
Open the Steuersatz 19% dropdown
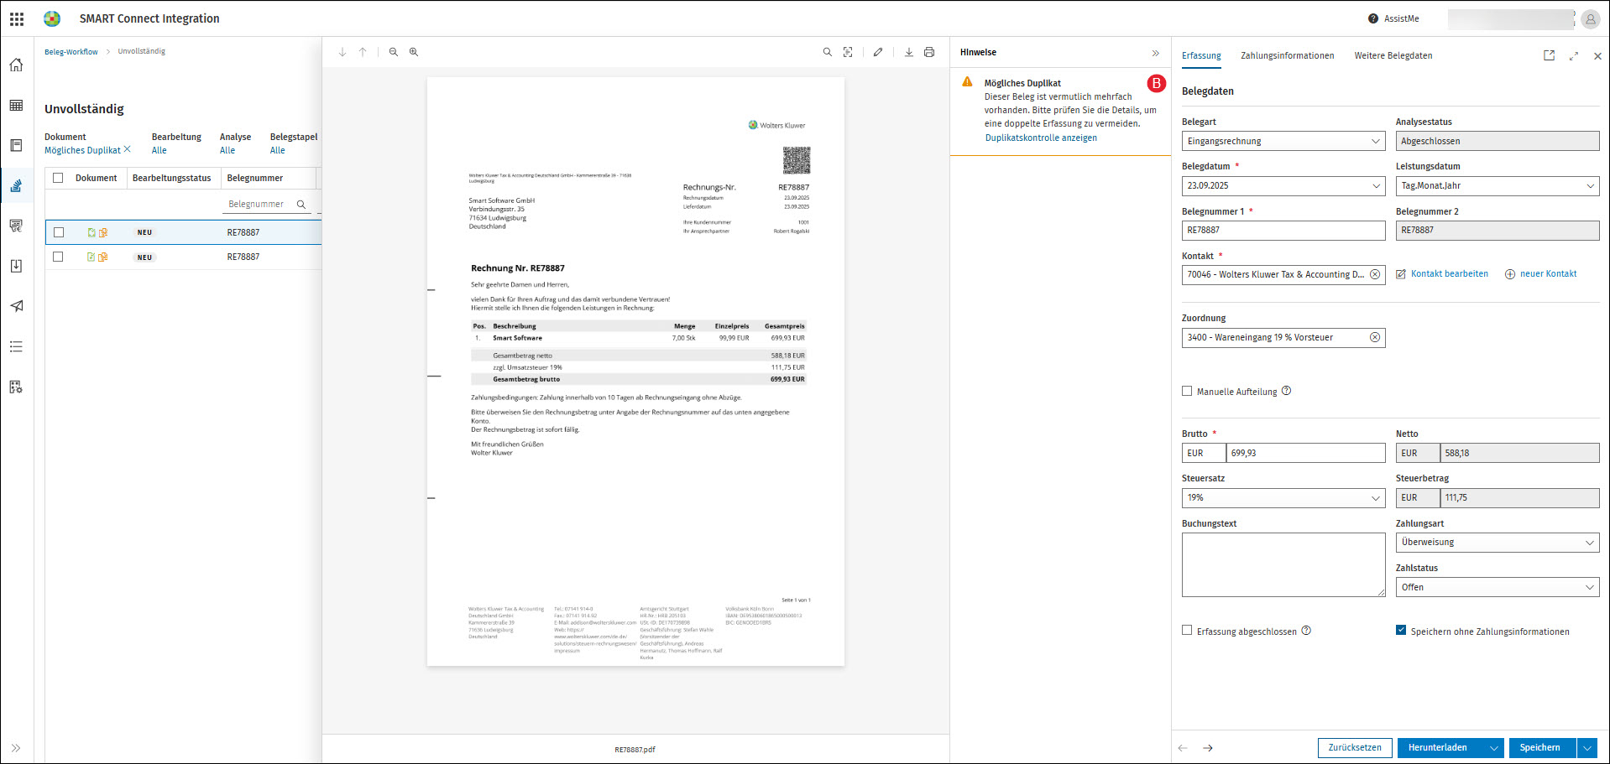(1283, 497)
